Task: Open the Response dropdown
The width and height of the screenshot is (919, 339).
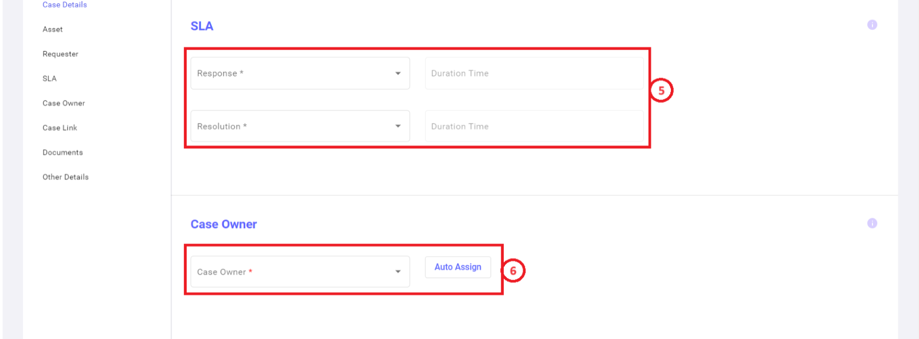Action: pos(300,73)
